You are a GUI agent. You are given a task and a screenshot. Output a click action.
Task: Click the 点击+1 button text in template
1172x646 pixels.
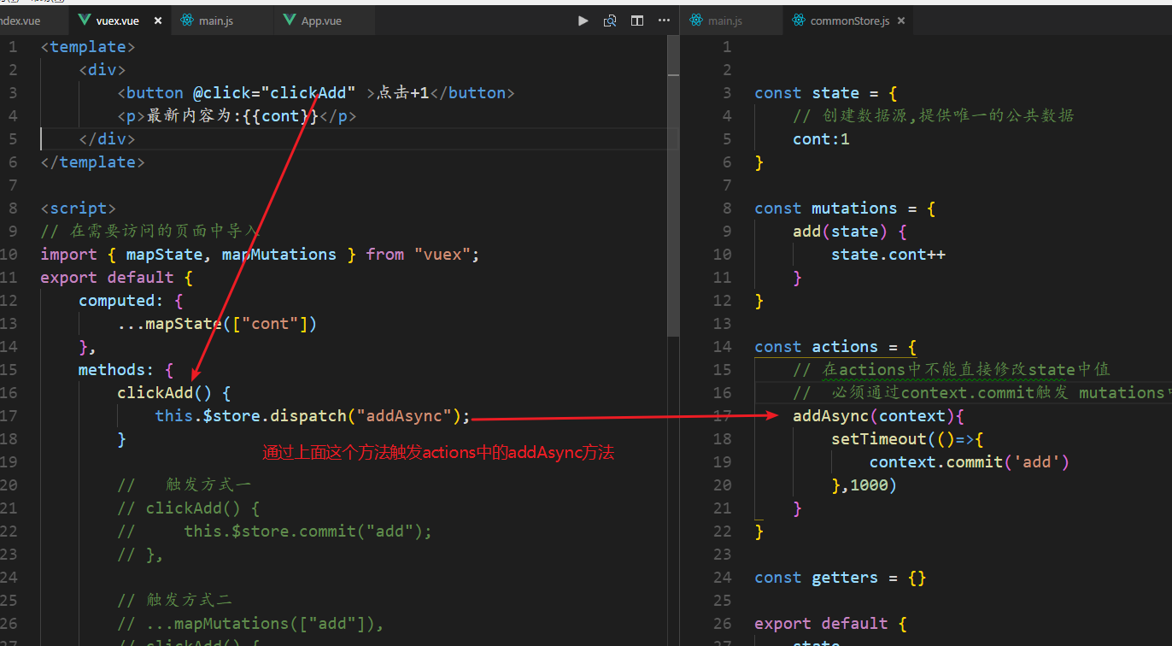(x=402, y=92)
